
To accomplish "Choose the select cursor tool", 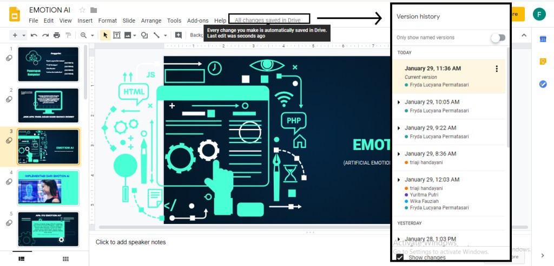I will [105, 35].
